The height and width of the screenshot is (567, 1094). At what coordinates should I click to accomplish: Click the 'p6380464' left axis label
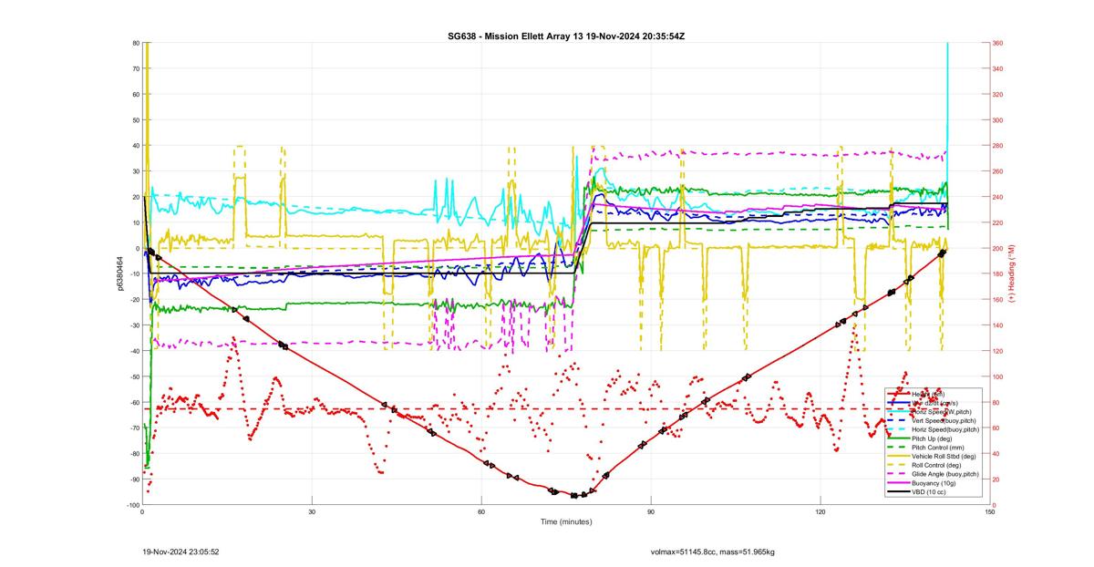tap(119, 273)
